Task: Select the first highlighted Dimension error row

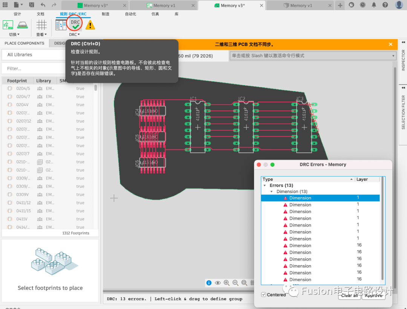Action: coord(320,198)
